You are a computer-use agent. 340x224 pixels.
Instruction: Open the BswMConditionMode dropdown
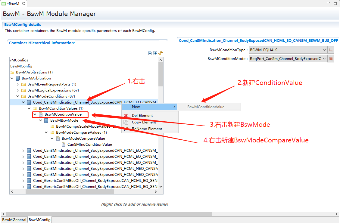pyautogui.click(x=324, y=59)
